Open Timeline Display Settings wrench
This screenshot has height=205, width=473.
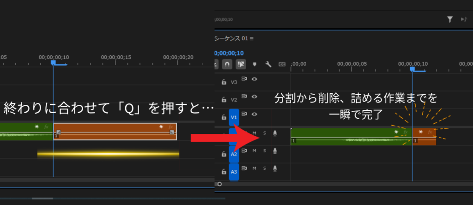pos(268,64)
